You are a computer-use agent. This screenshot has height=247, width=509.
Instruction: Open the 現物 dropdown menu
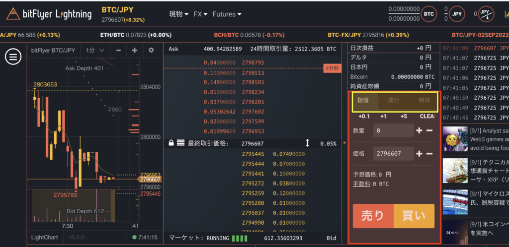(179, 14)
